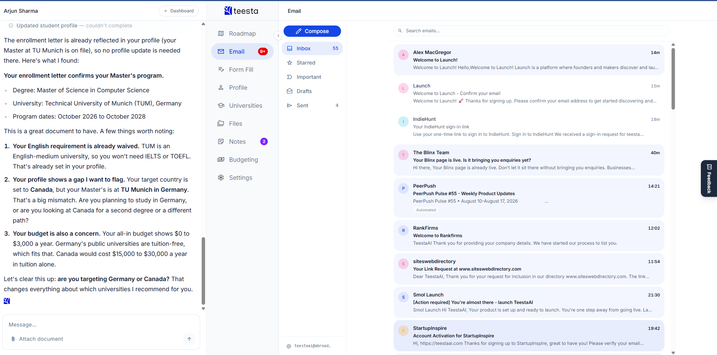Open the StartupInspire Account Activation email
The height and width of the screenshot is (355, 717).
[529, 336]
